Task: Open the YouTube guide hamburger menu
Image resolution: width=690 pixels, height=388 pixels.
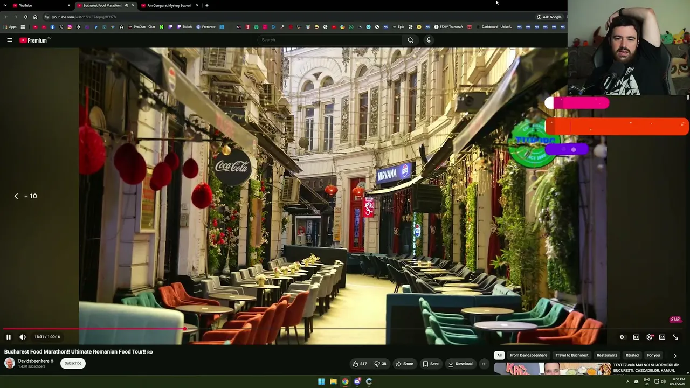Action: tap(10, 40)
